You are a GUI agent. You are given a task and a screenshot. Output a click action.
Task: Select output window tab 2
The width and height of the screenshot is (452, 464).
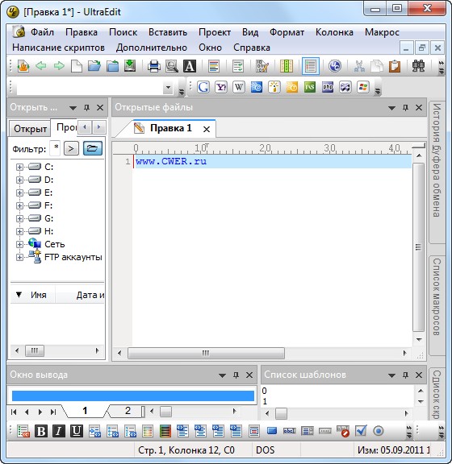[x=128, y=411]
